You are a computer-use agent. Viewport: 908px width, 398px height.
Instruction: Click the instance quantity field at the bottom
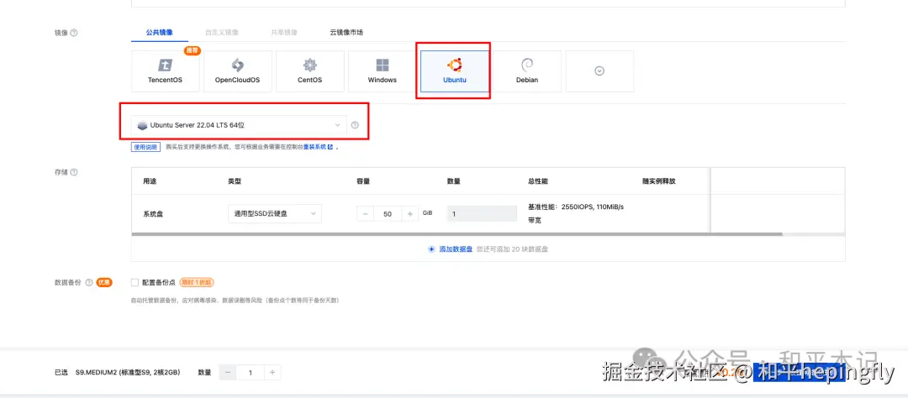(251, 373)
